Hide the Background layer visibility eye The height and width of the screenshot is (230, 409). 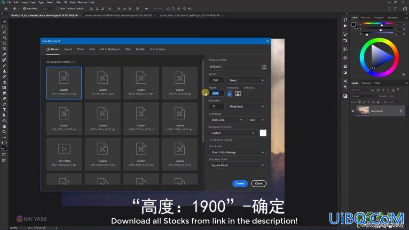click(x=353, y=111)
